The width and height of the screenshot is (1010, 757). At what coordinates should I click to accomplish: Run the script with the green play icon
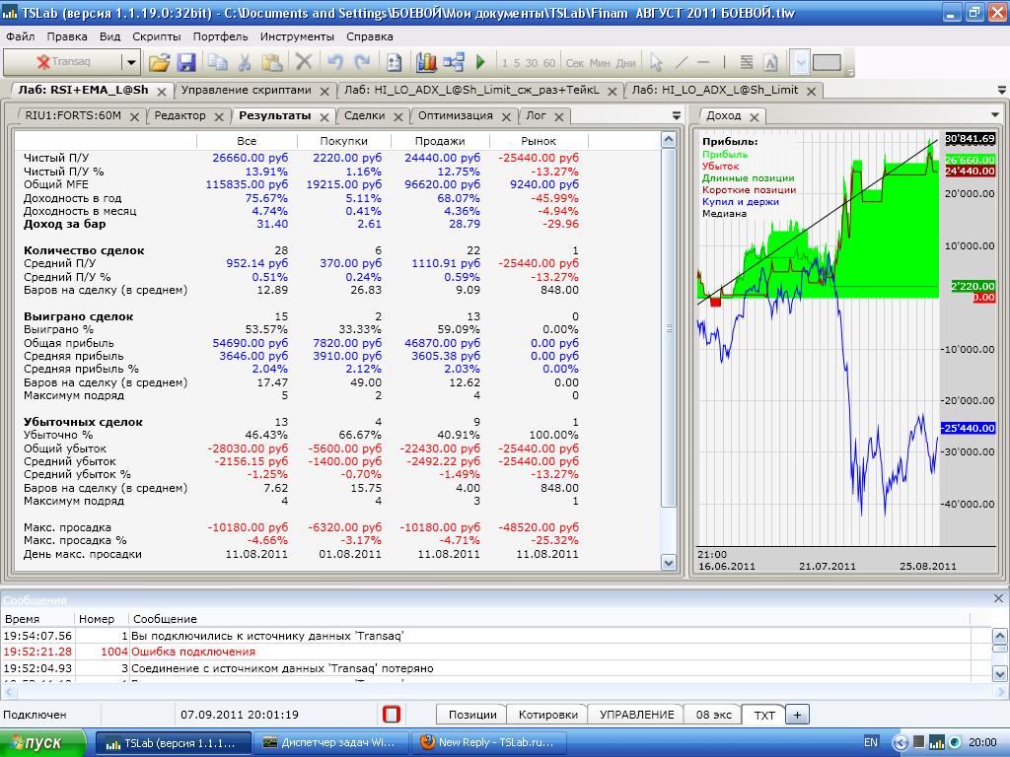pos(481,62)
